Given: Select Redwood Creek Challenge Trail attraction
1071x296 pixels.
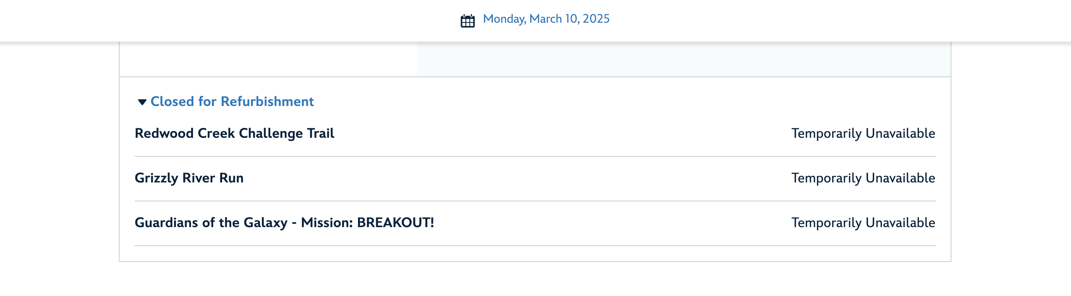Looking at the screenshot, I should point(234,134).
